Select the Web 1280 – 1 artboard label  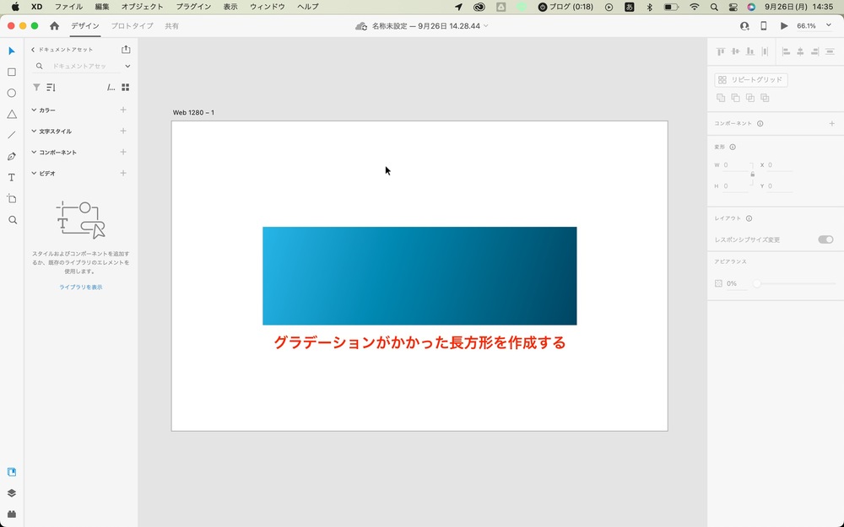pyautogui.click(x=193, y=112)
